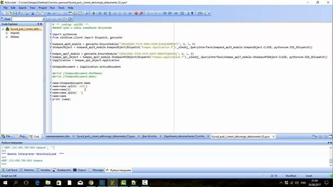This screenshot has height=187, width=333.
Task: Click interpreter scrollbar down arrow
Action: point(331,165)
